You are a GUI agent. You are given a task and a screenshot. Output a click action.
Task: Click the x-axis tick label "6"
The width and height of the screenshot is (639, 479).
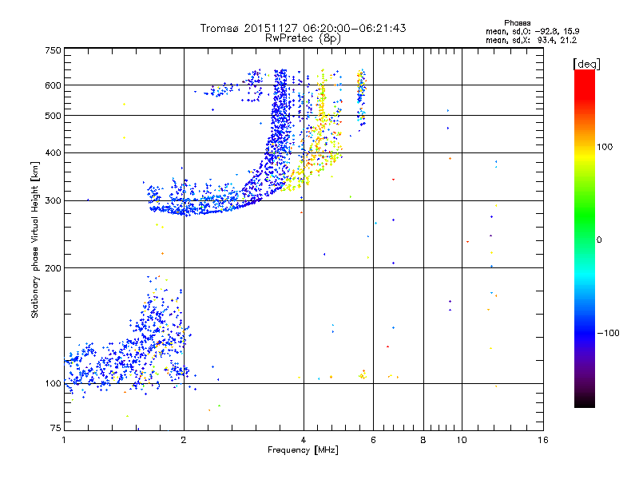coord(373,440)
